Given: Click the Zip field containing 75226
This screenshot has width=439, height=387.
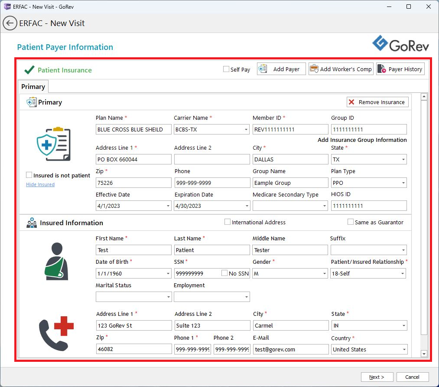Looking at the screenshot, I should tap(133, 183).
